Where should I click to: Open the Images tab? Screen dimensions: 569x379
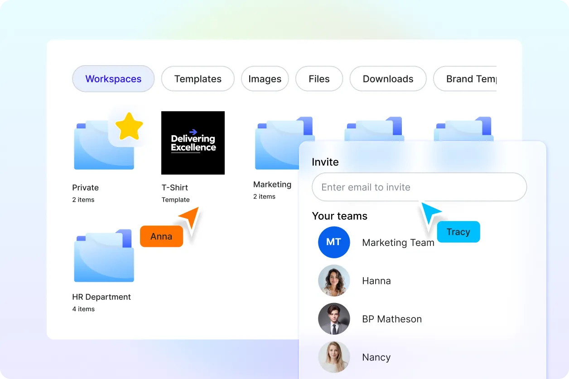pos(265,79)
